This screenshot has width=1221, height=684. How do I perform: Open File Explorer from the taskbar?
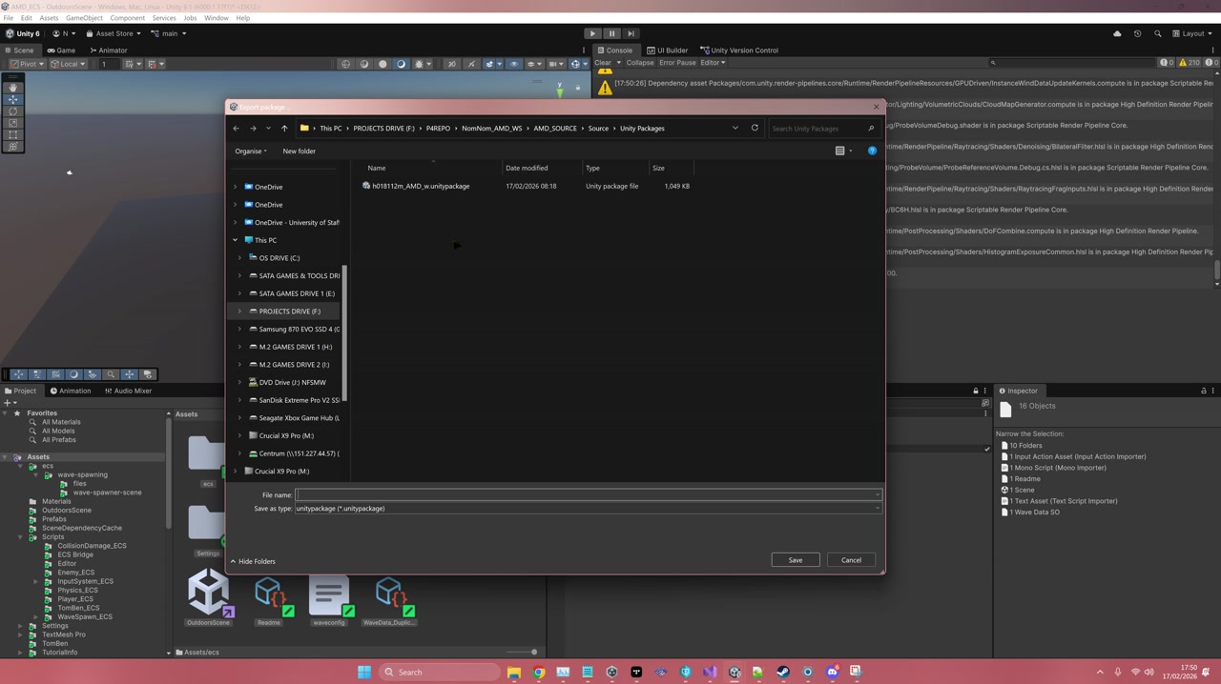pos(513,672)
